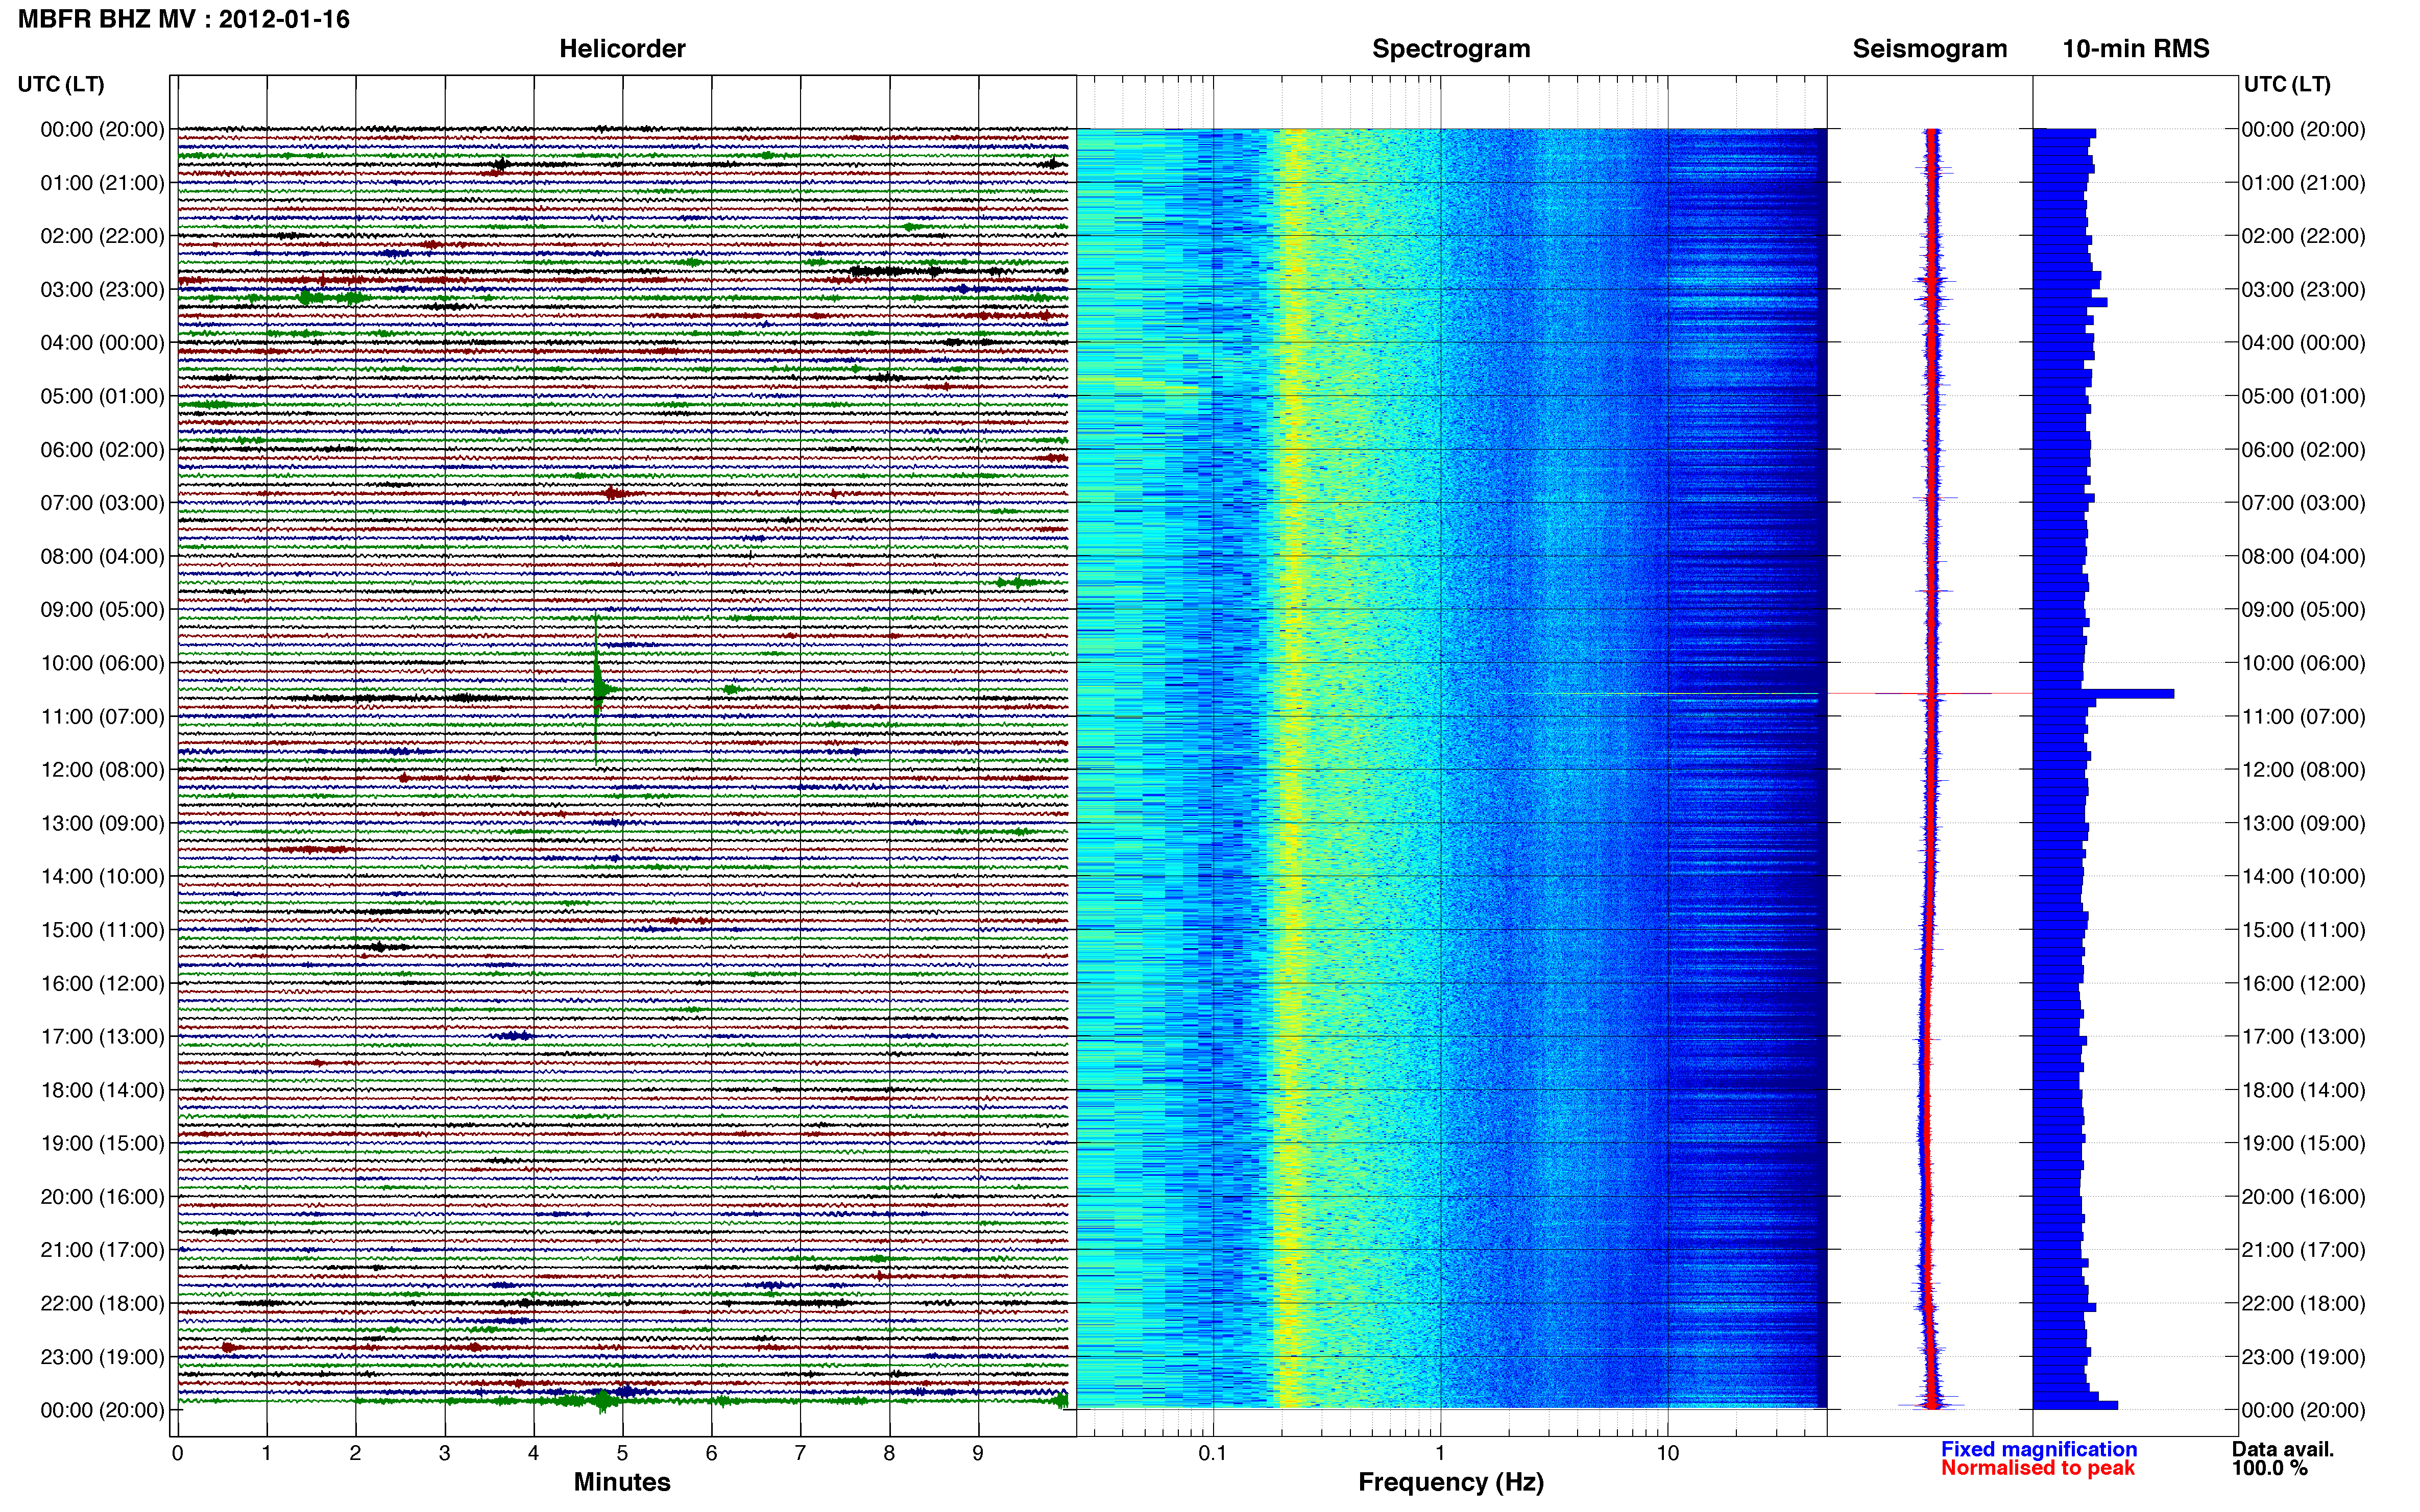Click left time label '15:00 (11:00)'
The height and width of the screenshot is (1512, 2420).
click(x=102, y=930)
